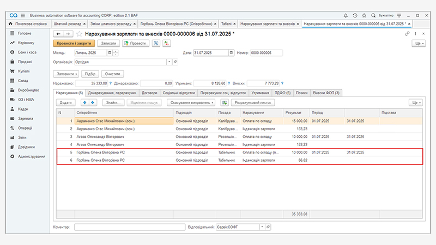Move row down with blue down arrow
Screen dimensions: 436x245
(x=93, y=102)
